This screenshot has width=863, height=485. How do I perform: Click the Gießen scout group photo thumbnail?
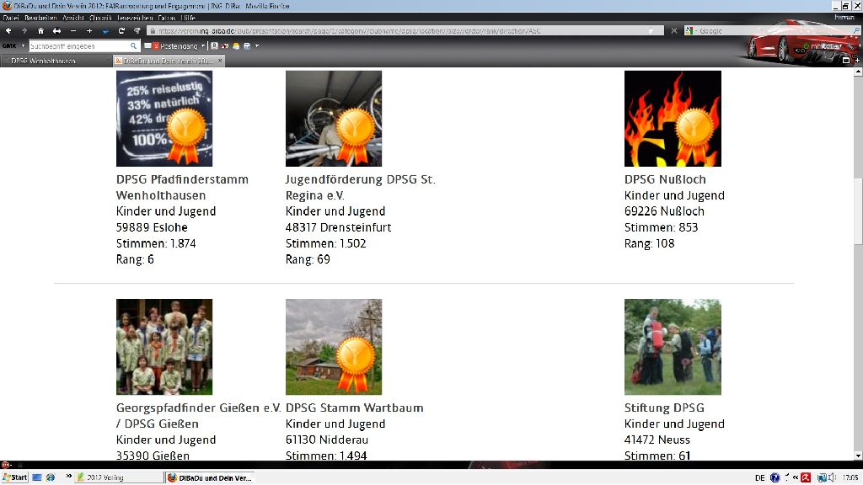(x=164, y=347)
